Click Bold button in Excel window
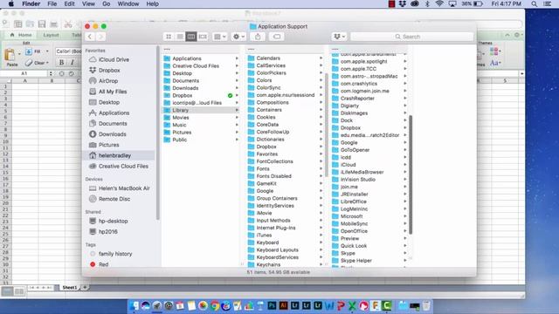 pyautogui.click(x=61, y=63)
